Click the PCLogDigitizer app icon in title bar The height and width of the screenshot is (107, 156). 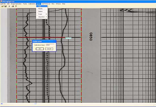[1, 1]
